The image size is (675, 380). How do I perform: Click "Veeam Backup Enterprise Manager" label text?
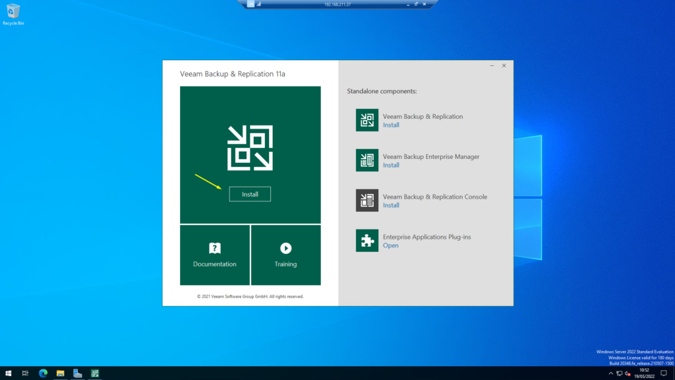[x=431, y=156]
